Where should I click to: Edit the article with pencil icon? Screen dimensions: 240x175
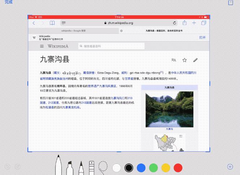(x=195, y=60)
